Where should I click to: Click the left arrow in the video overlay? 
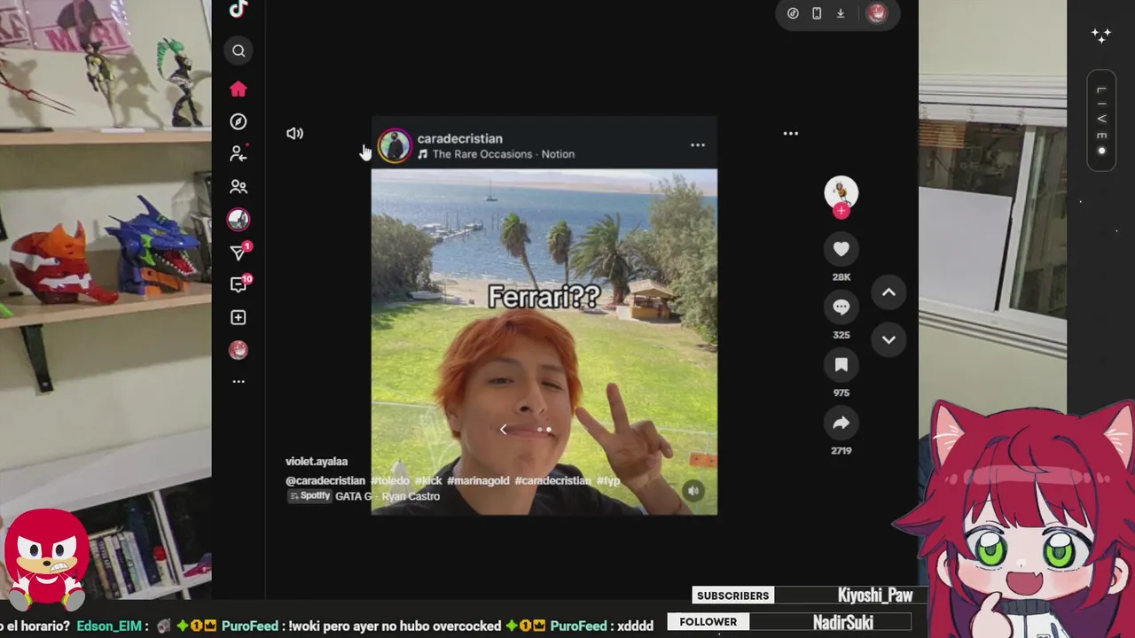tap(503, 430)
